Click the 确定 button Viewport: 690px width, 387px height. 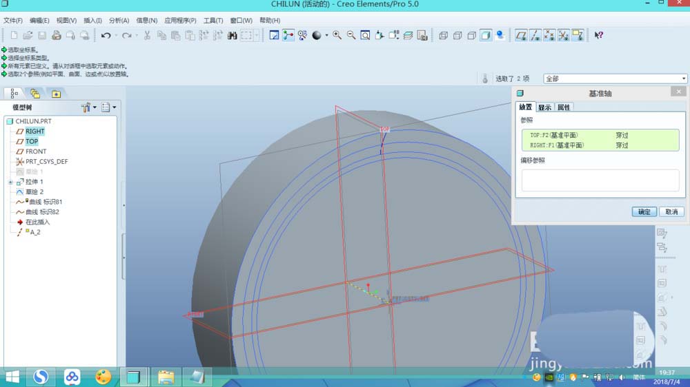click(644, 211)
